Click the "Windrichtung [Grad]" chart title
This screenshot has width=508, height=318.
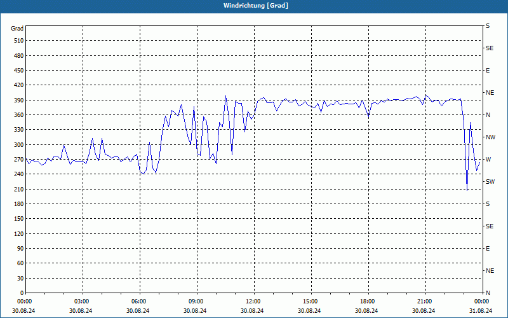(256, 6)
